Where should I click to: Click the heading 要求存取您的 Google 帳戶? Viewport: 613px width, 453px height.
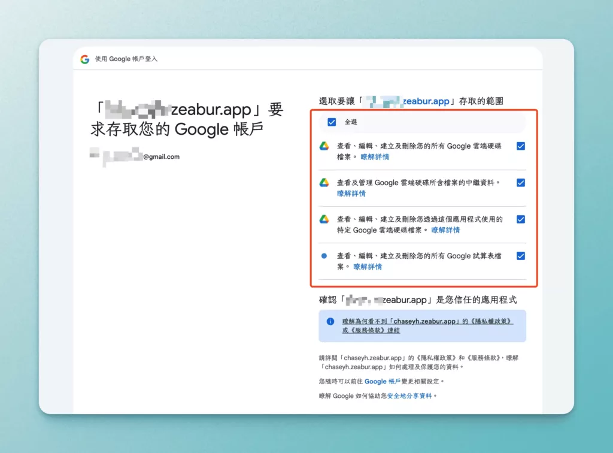pos(187,119)
